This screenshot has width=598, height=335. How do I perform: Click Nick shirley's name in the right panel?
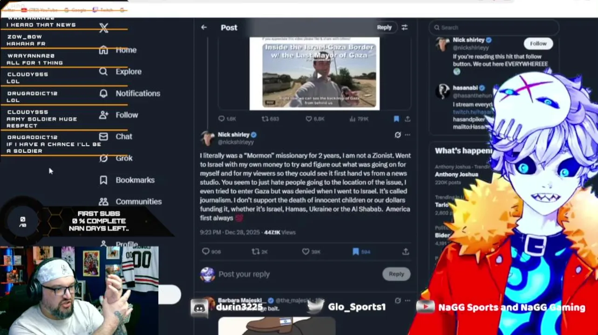[469, 40]
